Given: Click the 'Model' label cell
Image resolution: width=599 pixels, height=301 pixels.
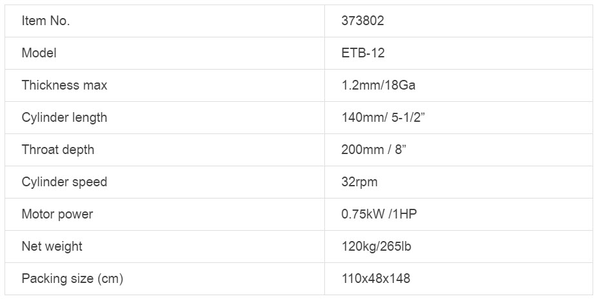Looking at the screenshot, I should pyautogui.click(x=39, y=53).
